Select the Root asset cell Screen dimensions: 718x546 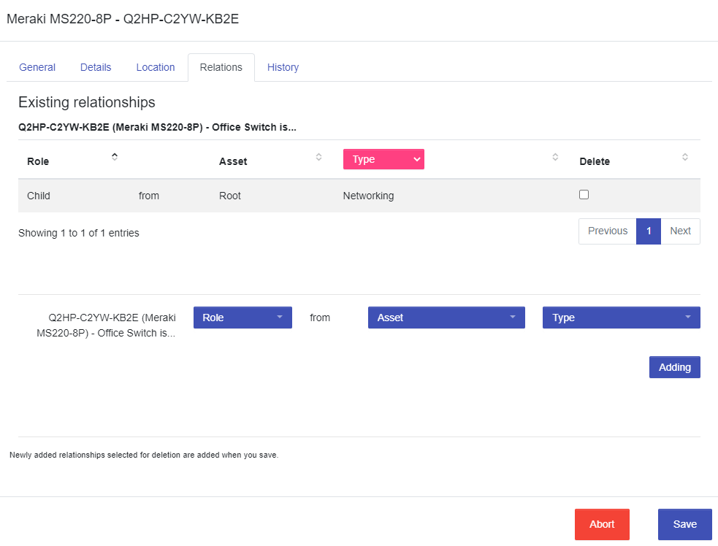click(230, 196)
